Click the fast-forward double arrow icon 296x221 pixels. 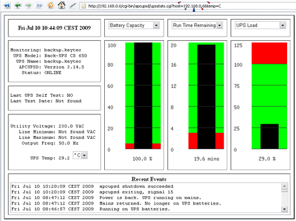click(40, 5)
